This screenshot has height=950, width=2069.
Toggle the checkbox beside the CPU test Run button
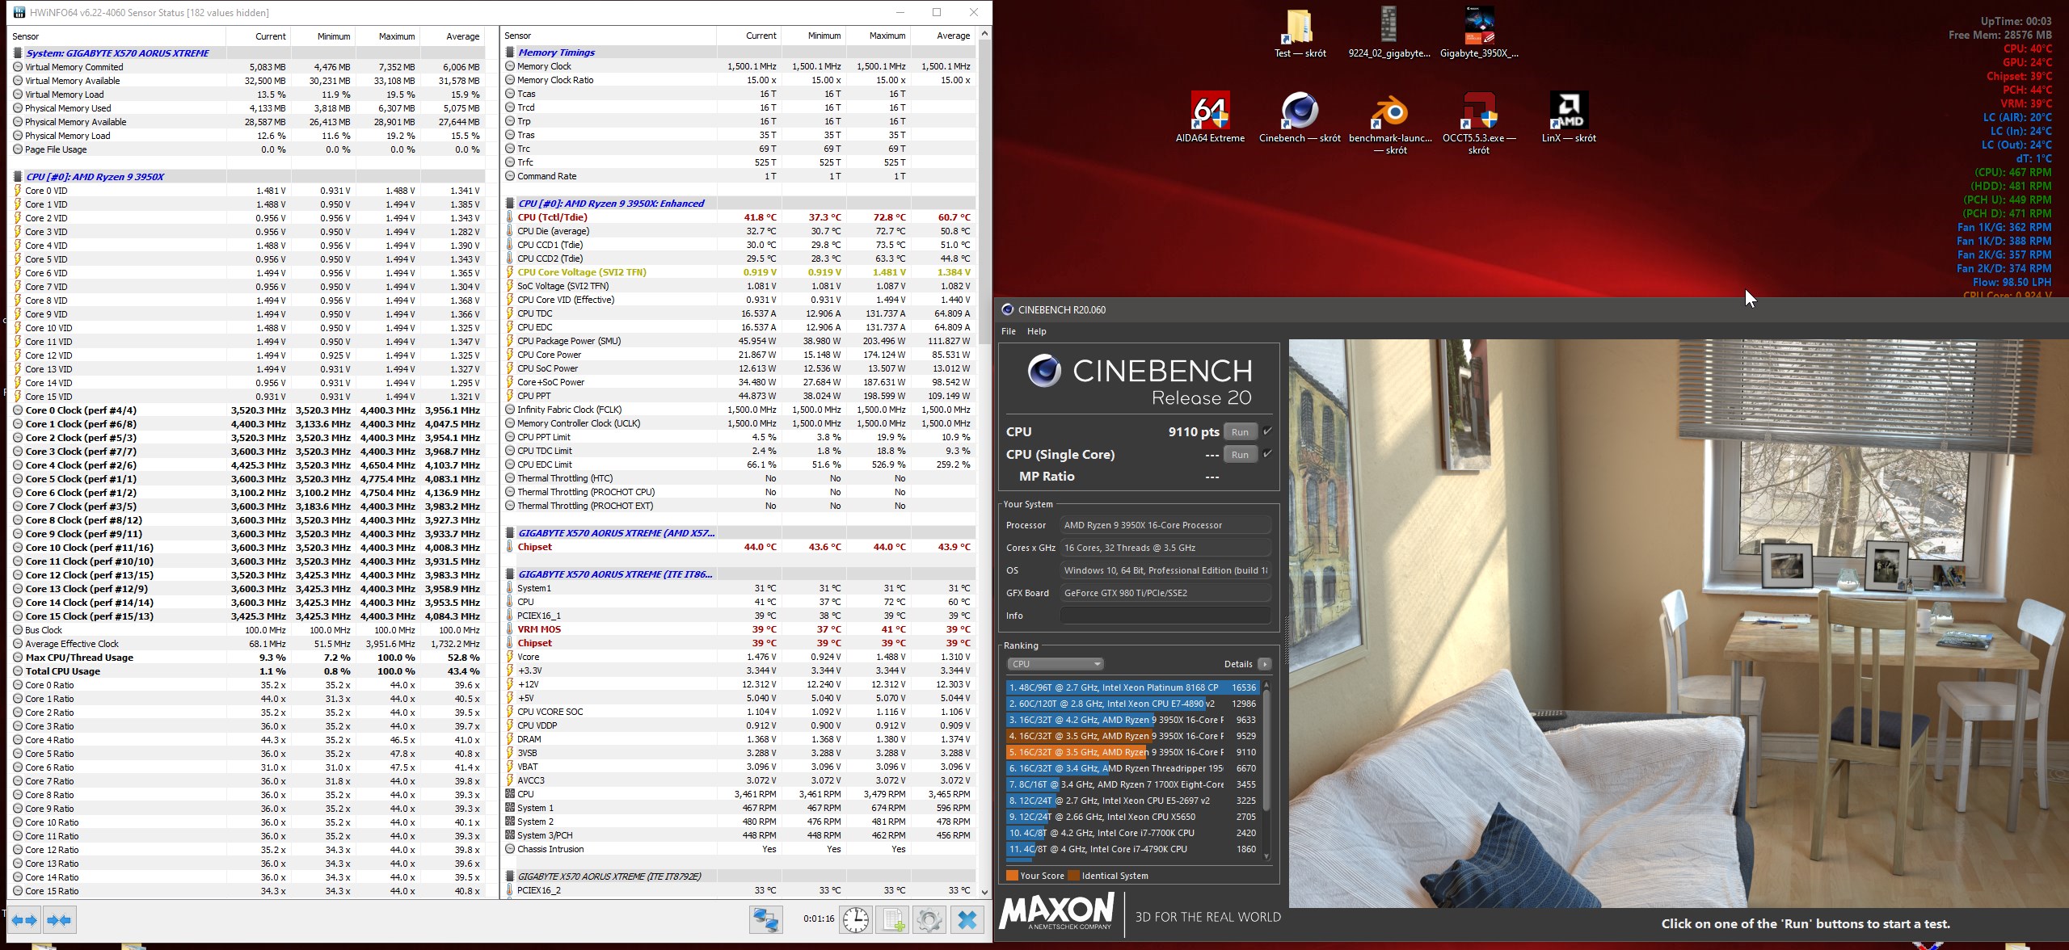[x=1267, y=431]
